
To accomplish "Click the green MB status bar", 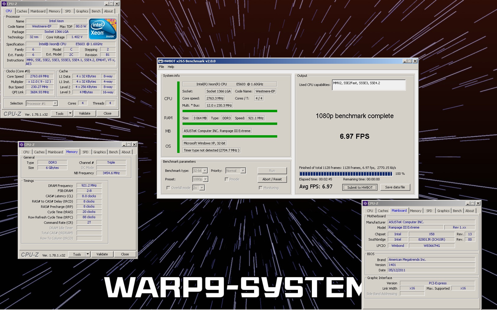I will pos(230,136).
